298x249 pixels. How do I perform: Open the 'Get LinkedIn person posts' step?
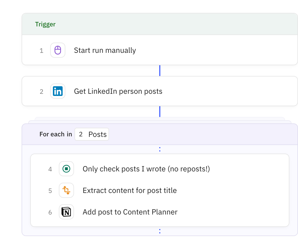click(x=118, y=91)
